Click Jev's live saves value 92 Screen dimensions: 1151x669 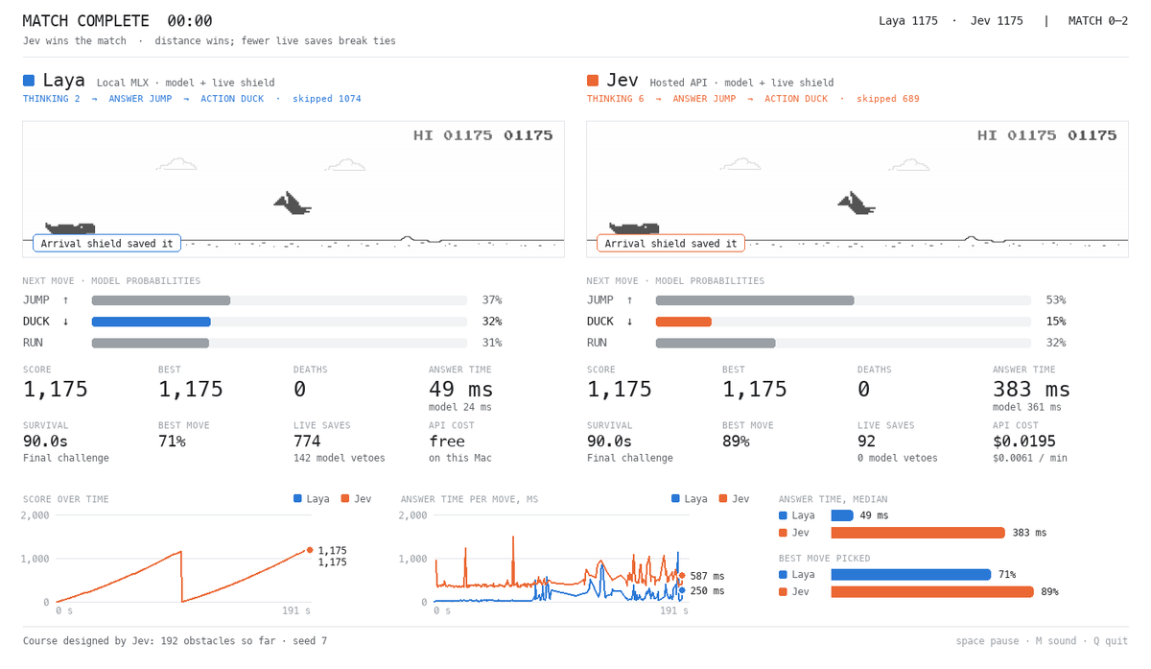point(869,442)
